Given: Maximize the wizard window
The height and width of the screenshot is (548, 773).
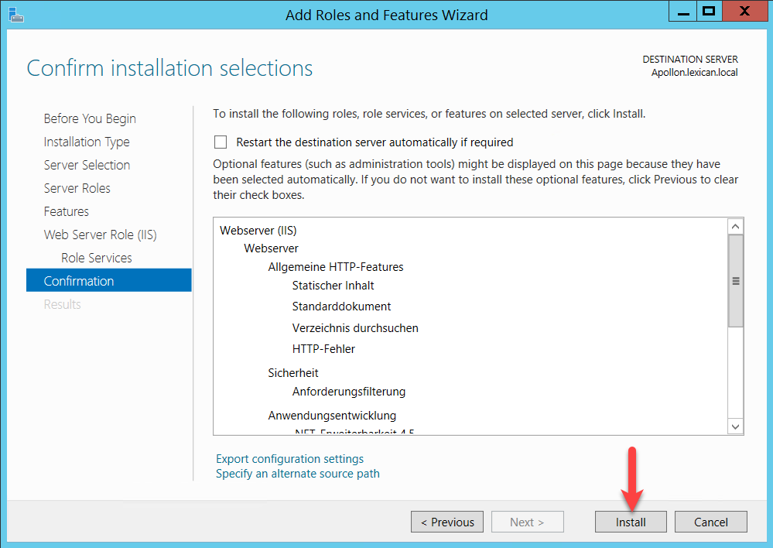Looking at the screenshot, I should pyautogui.click(x=707, y=12).
